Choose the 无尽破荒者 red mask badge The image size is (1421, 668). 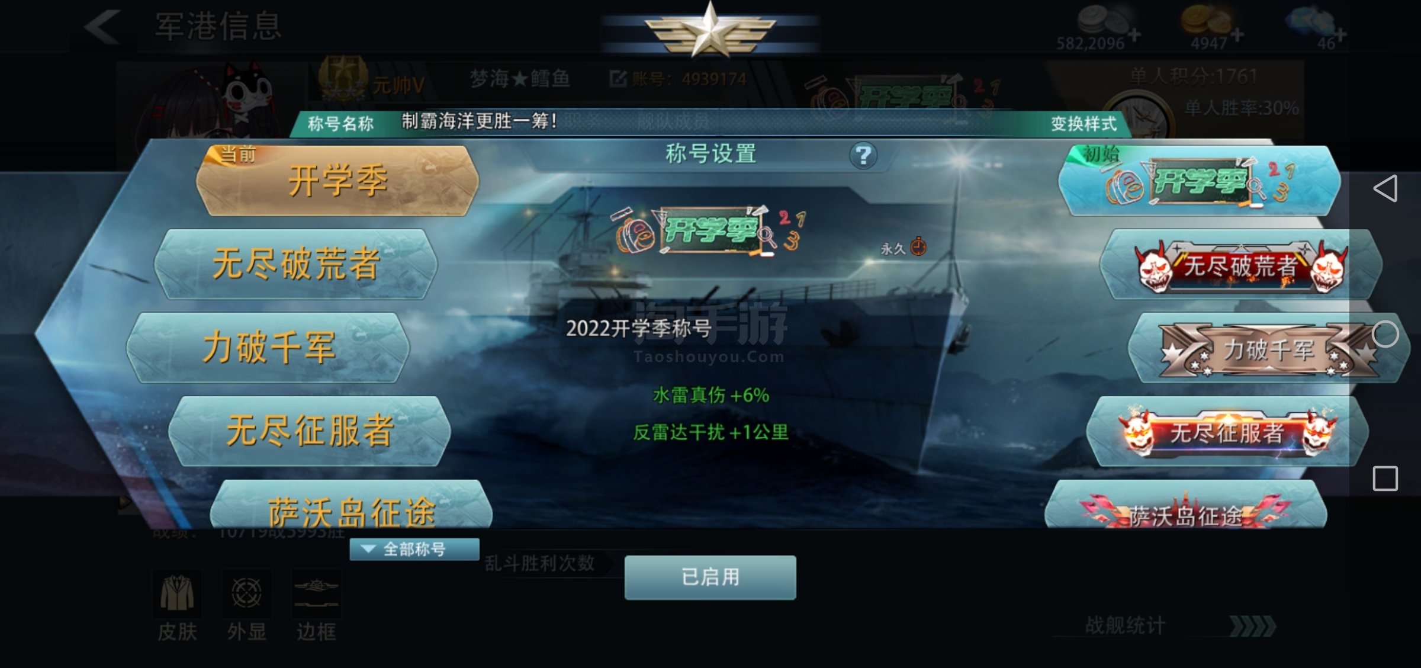tap(1242, 264)
